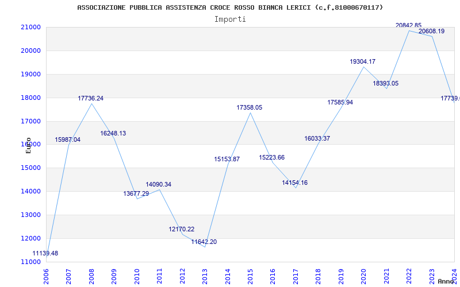Click the 21000 y-axis tick label
Screen dimensions: 460x287
point(31,27)
